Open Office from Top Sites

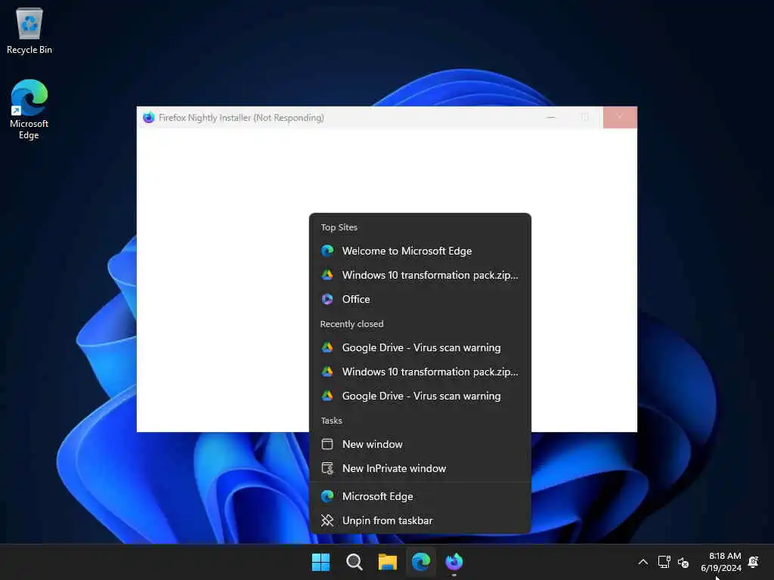(x=420, y=299)
